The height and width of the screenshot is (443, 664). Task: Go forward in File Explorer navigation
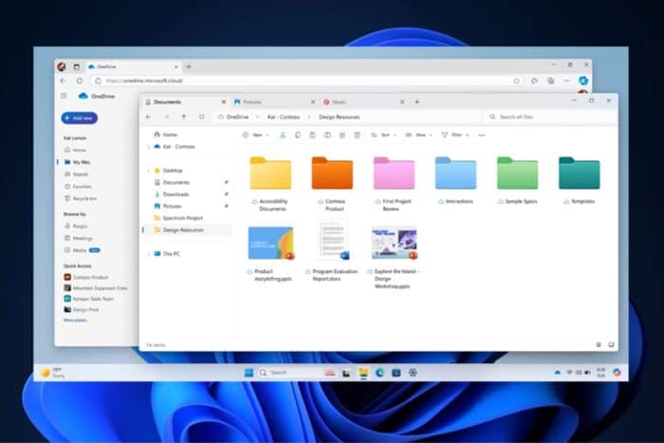click(166, 117)
